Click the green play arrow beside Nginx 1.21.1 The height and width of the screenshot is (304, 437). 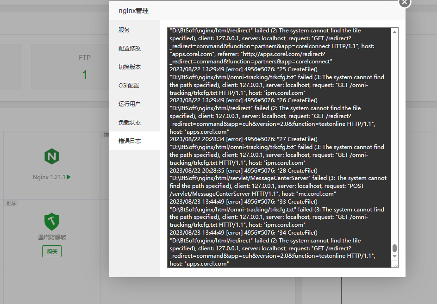(x=69, y=177)
